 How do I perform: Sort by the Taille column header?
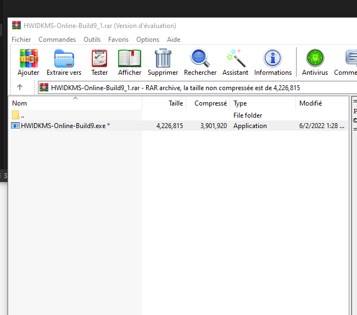164,103
